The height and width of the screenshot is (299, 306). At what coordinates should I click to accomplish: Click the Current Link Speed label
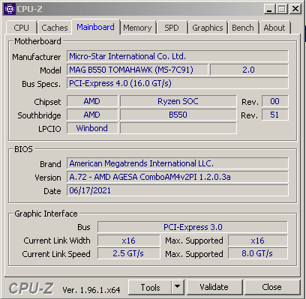tap(56, 254)
